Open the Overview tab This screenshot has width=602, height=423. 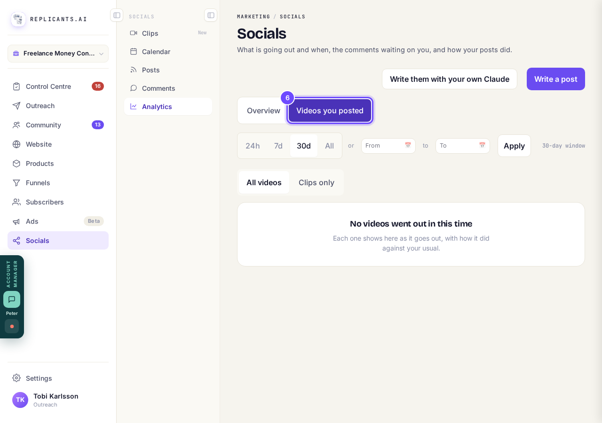pyautogui.click(x=263, y=110)
